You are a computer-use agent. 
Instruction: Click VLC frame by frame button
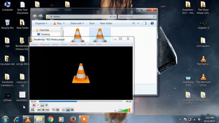(x=47, y=105)
